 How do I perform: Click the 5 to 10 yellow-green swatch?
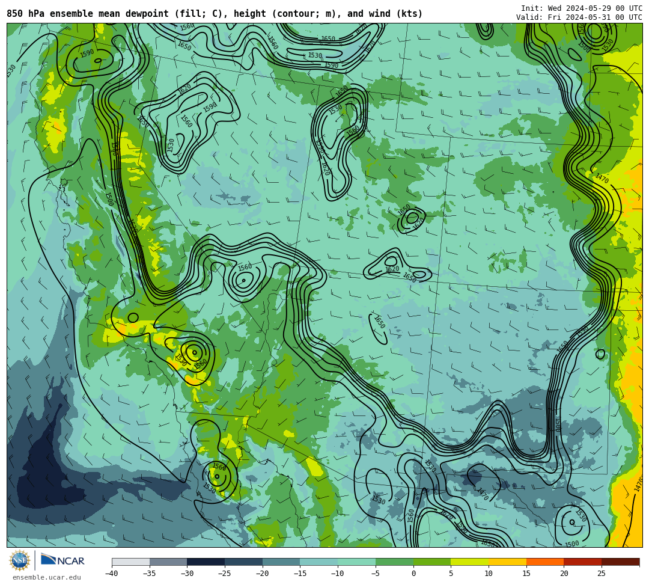click(x=470, y=562)
